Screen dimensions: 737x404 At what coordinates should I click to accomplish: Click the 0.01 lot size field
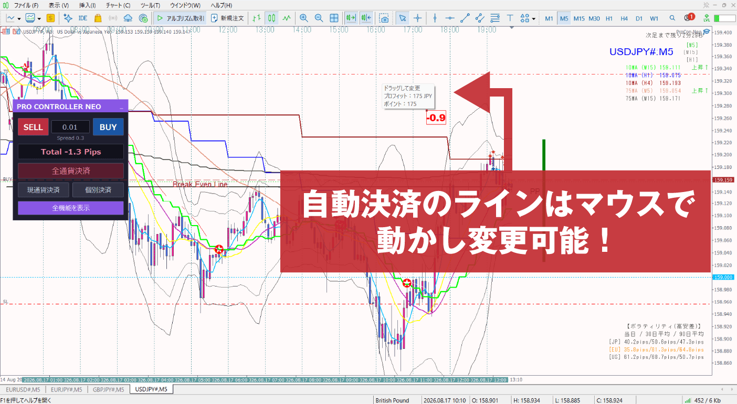point(70,127)
